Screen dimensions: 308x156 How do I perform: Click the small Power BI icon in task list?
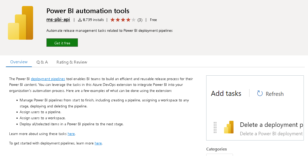click(x=229, y=127)
